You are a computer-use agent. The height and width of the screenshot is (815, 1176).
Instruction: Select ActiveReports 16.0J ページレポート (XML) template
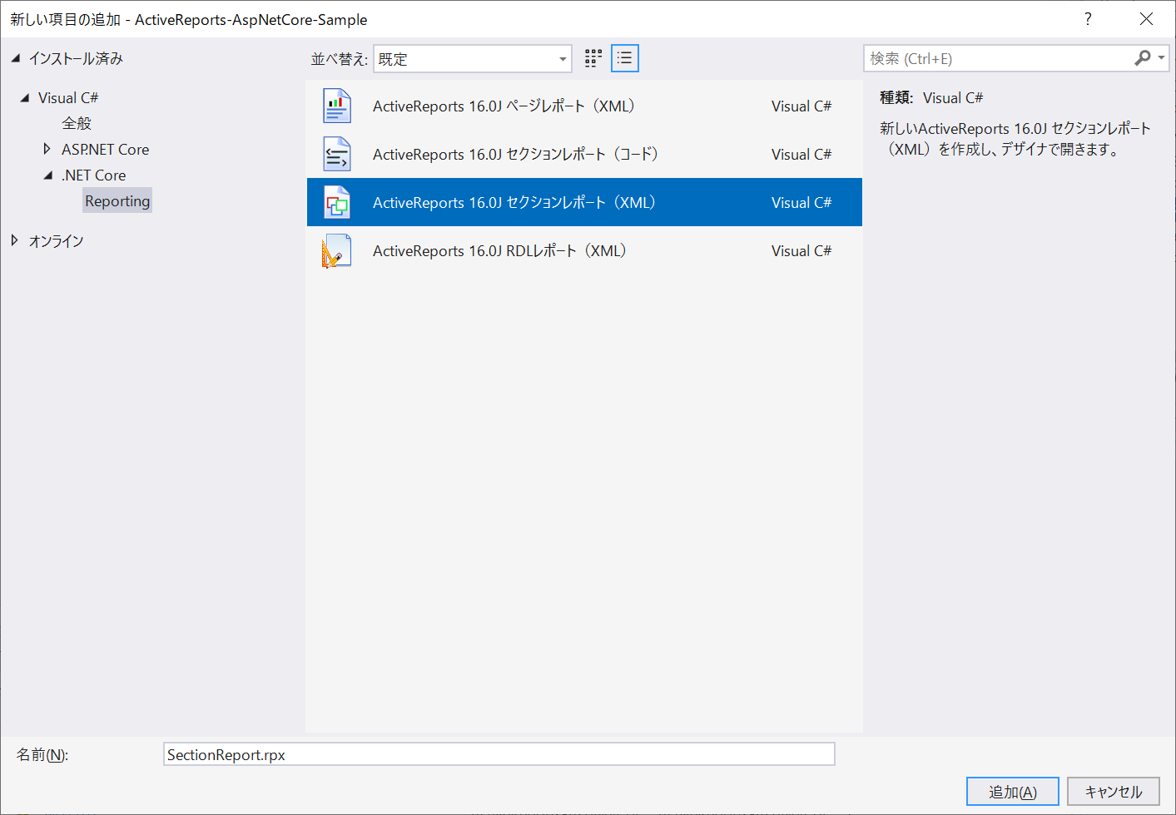point(584,106)
